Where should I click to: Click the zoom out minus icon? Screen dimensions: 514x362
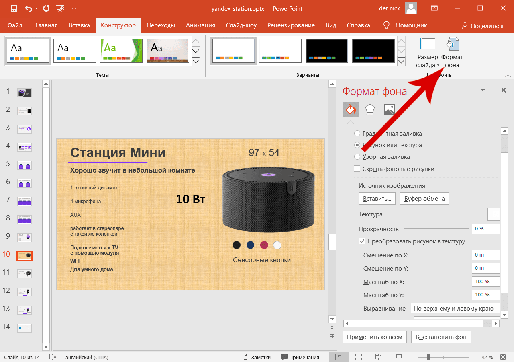(x=414, y=357)
